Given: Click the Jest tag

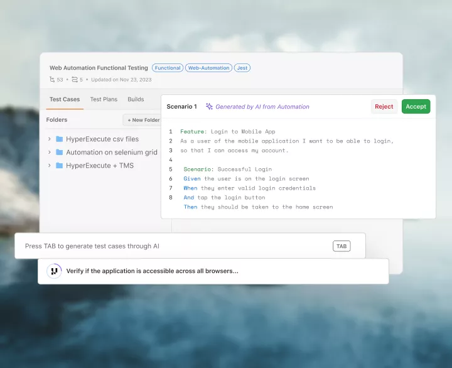Looking at the screenshot, I should coord(242,68).
